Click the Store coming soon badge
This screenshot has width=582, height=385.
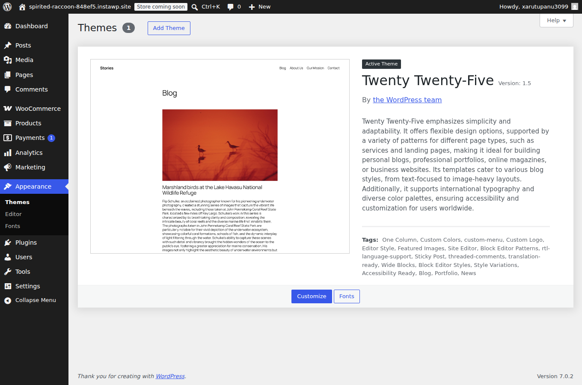coord(161,7)
